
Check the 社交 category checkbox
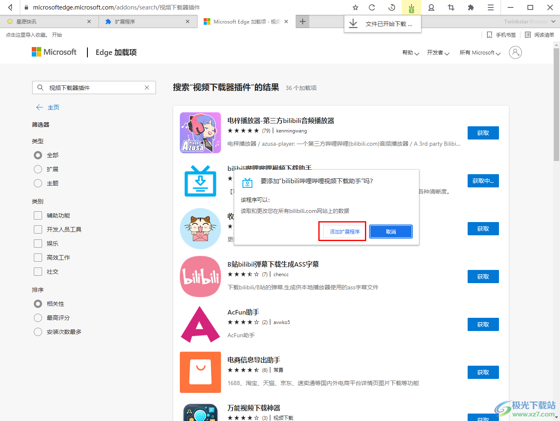[38, 272]
